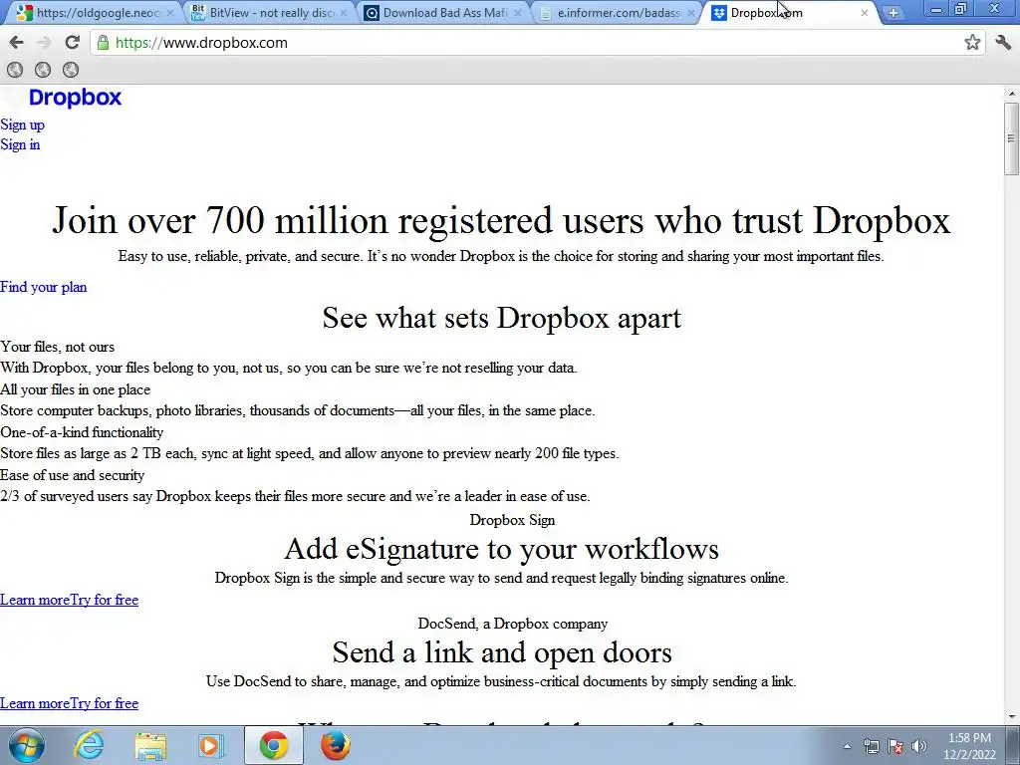Go back with the browser back arrow

pyautogui.click(x=16, y=43)
